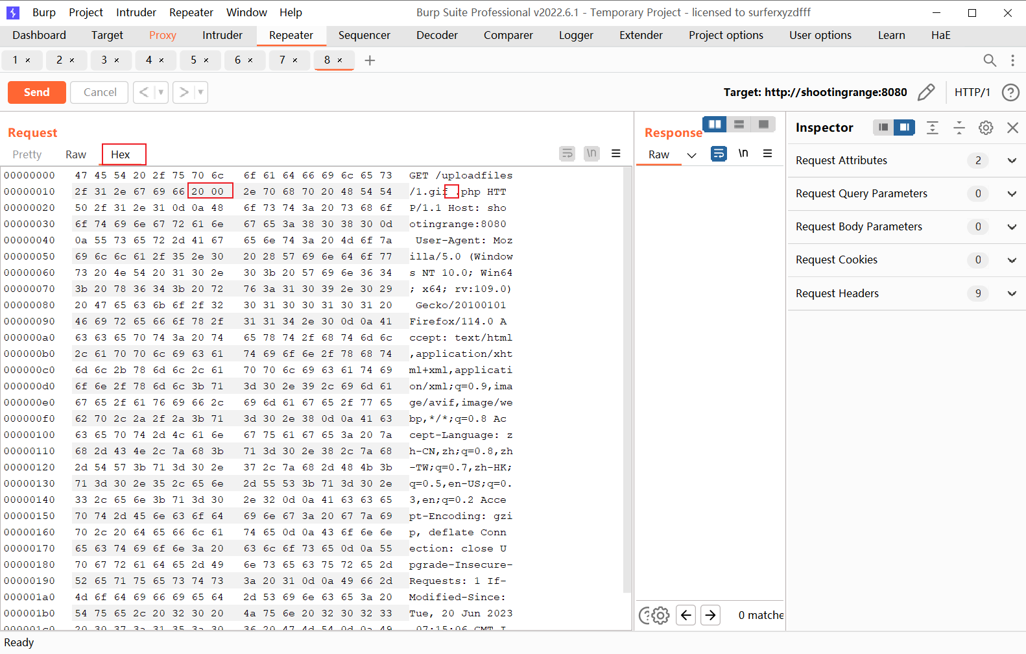
Task: Close Repeater tab 8
Action: coord(340,60)
